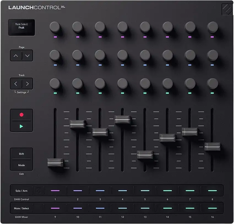Touch the purple-LED knob in column 1
Viewport: 234px width, 224px height.
pyautogui.click(x=55, y=27)
